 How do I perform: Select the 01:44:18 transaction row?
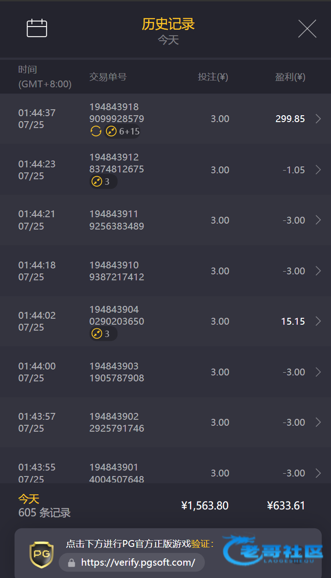pos(165,271)
